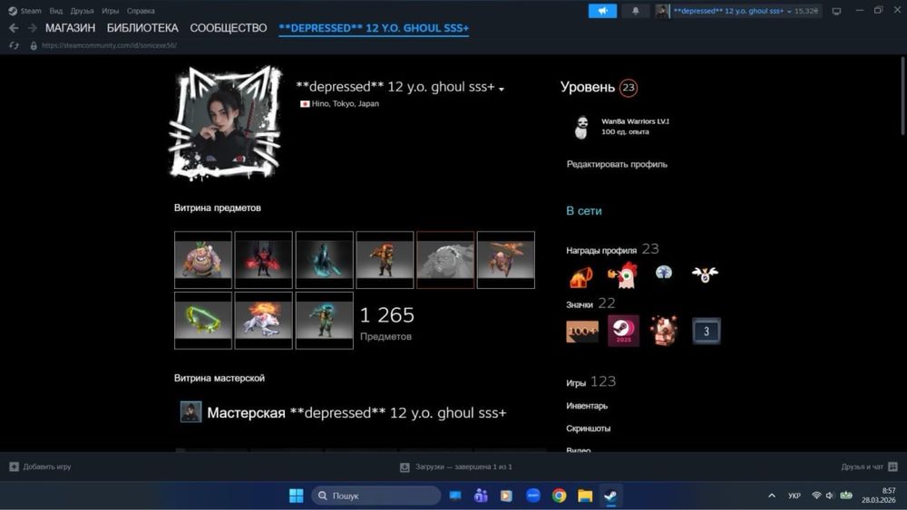Switch the УКР input language
This screenshot has height=510, width=907.
tap(795, 496)
